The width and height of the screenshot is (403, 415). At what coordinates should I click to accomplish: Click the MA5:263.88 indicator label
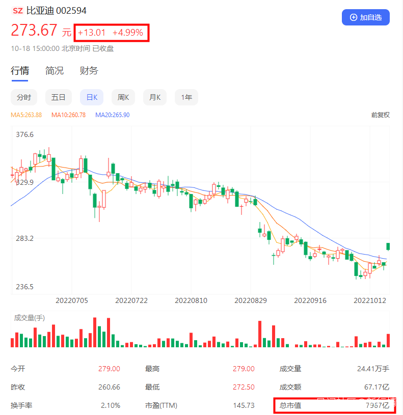coord(26,115)
